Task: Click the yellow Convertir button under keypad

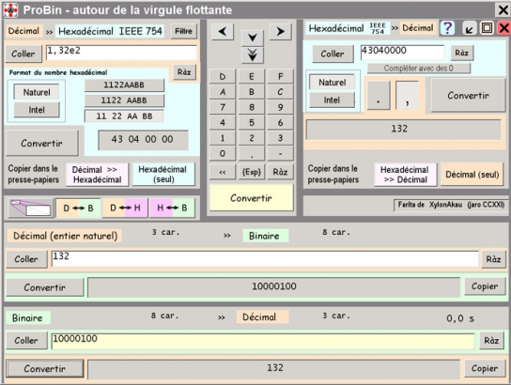Action: (x=251, y=198)
